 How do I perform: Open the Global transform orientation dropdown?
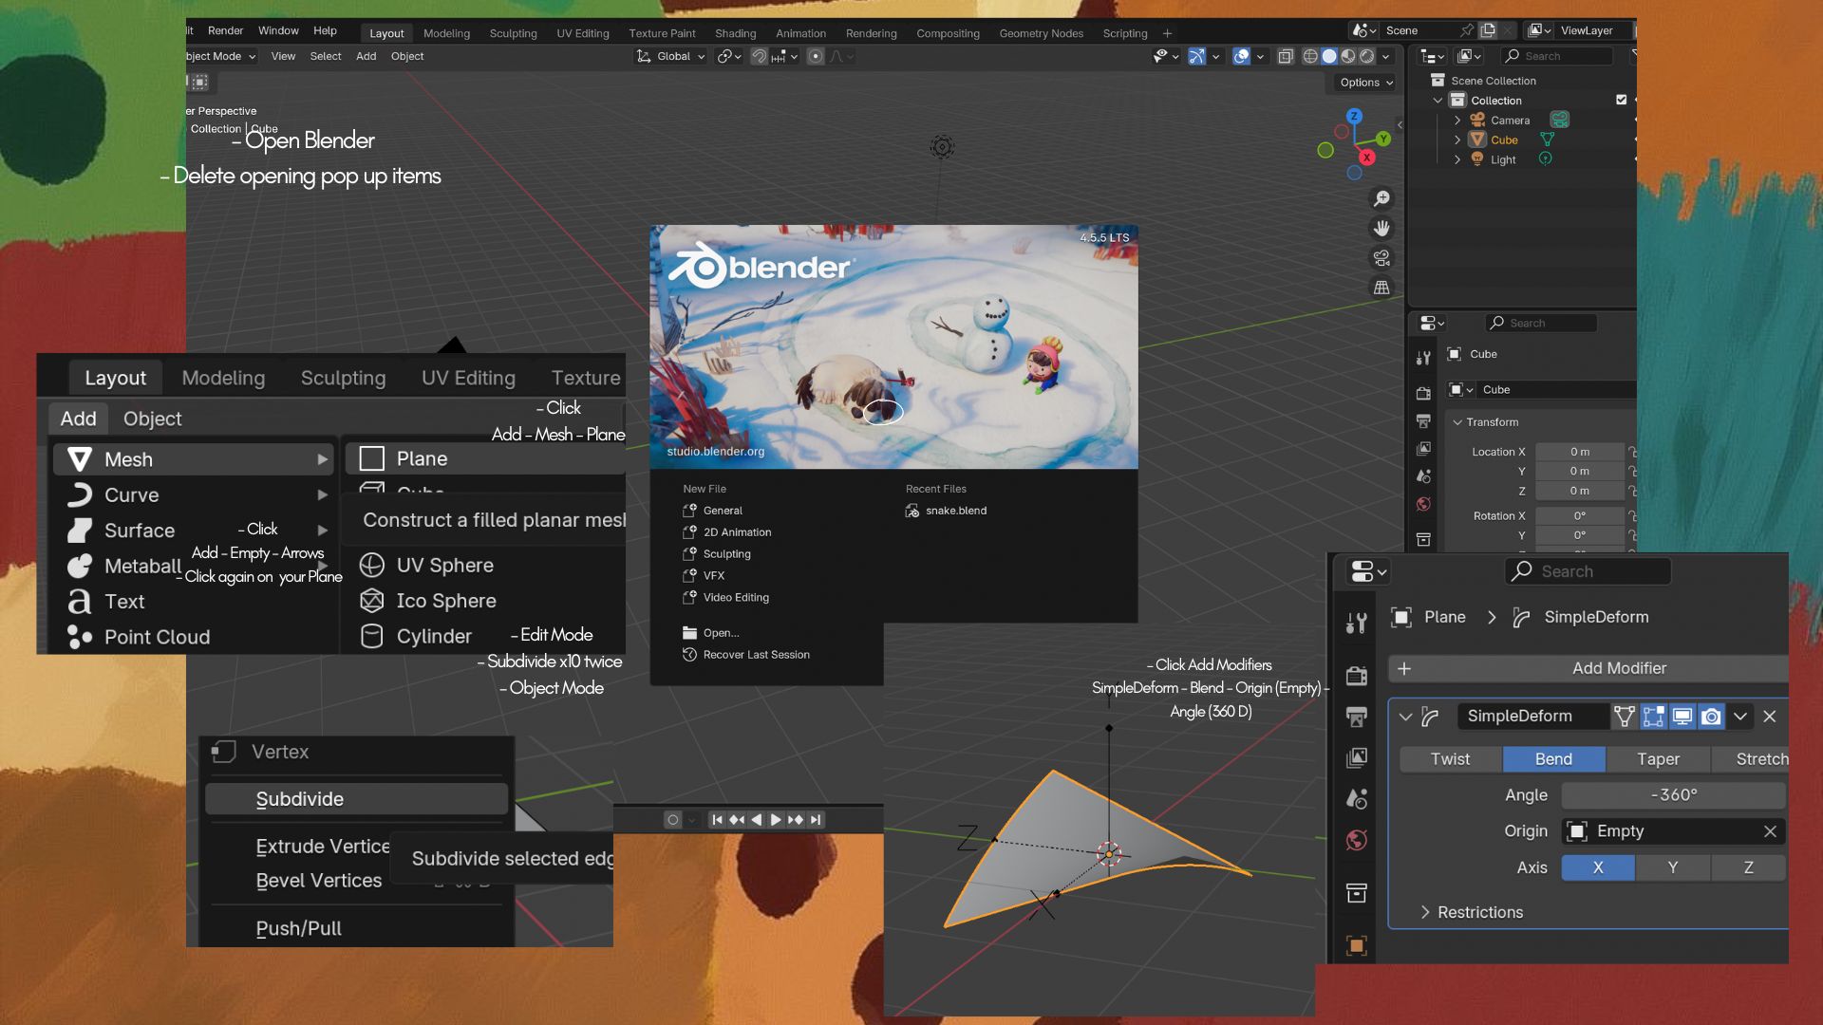(x=672, y=56)
